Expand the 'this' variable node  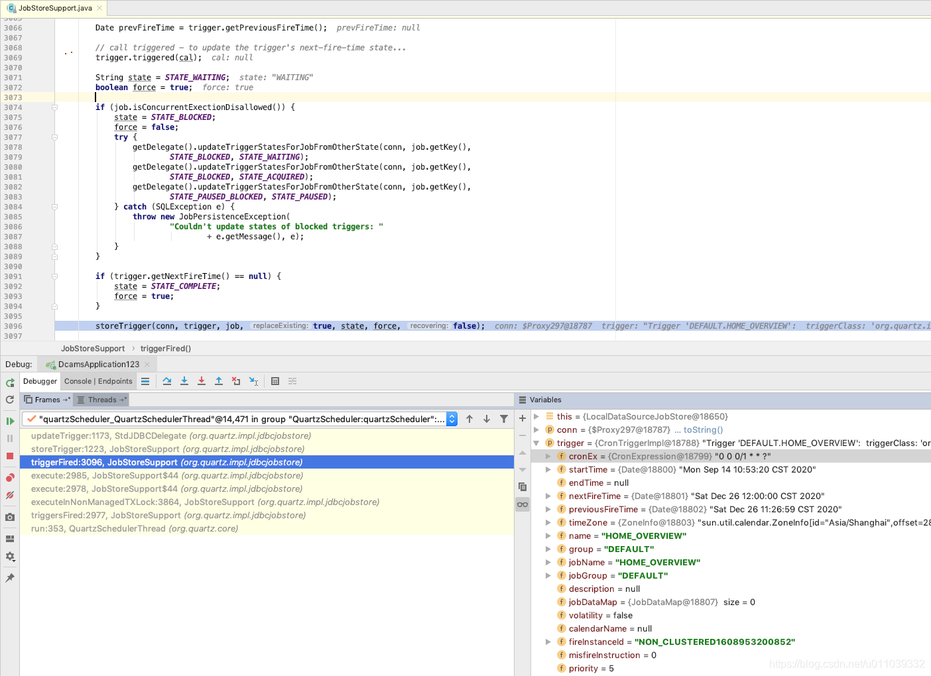click(536, 417)
